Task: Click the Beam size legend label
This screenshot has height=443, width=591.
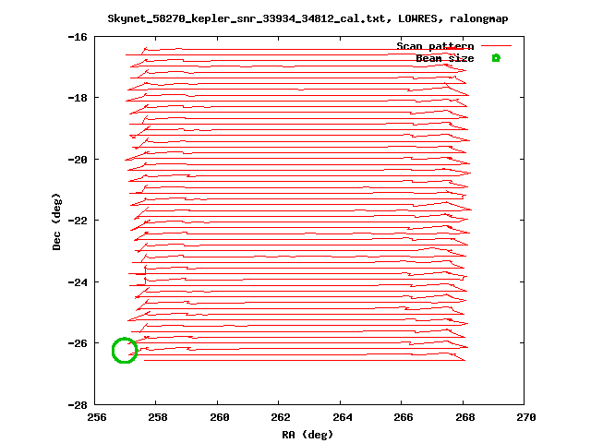Action: 445,58
